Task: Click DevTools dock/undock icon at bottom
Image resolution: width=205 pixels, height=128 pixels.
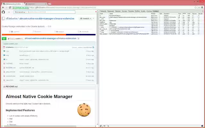Action: pyautogui.click(x=101, y=126)
